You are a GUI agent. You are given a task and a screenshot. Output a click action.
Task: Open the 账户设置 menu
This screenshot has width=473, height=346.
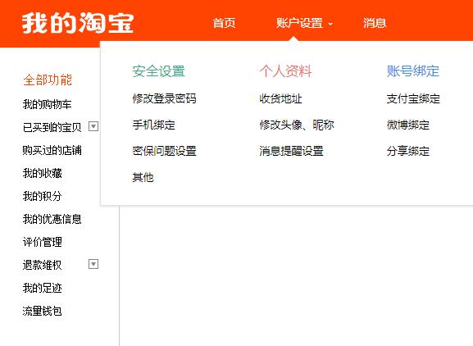[x=299, y=23]
